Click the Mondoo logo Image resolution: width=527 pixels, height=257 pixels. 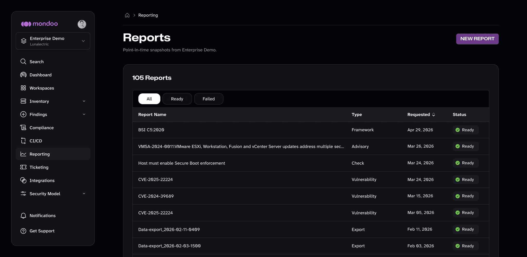(x=39, y=24)
